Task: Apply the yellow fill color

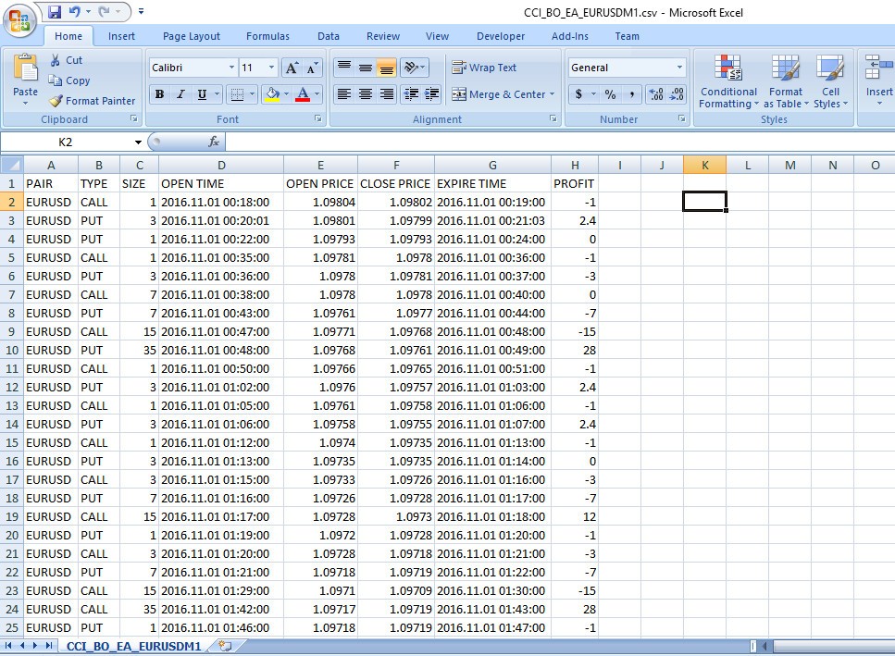Action: [x=272, y=94]
